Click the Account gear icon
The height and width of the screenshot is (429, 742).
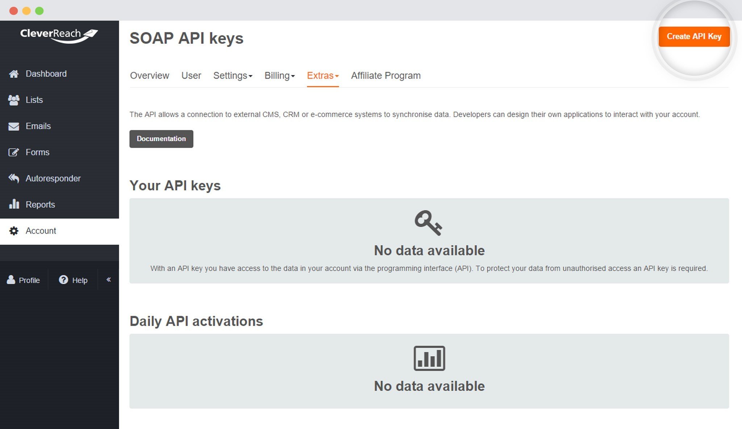[x=14, y=231]
